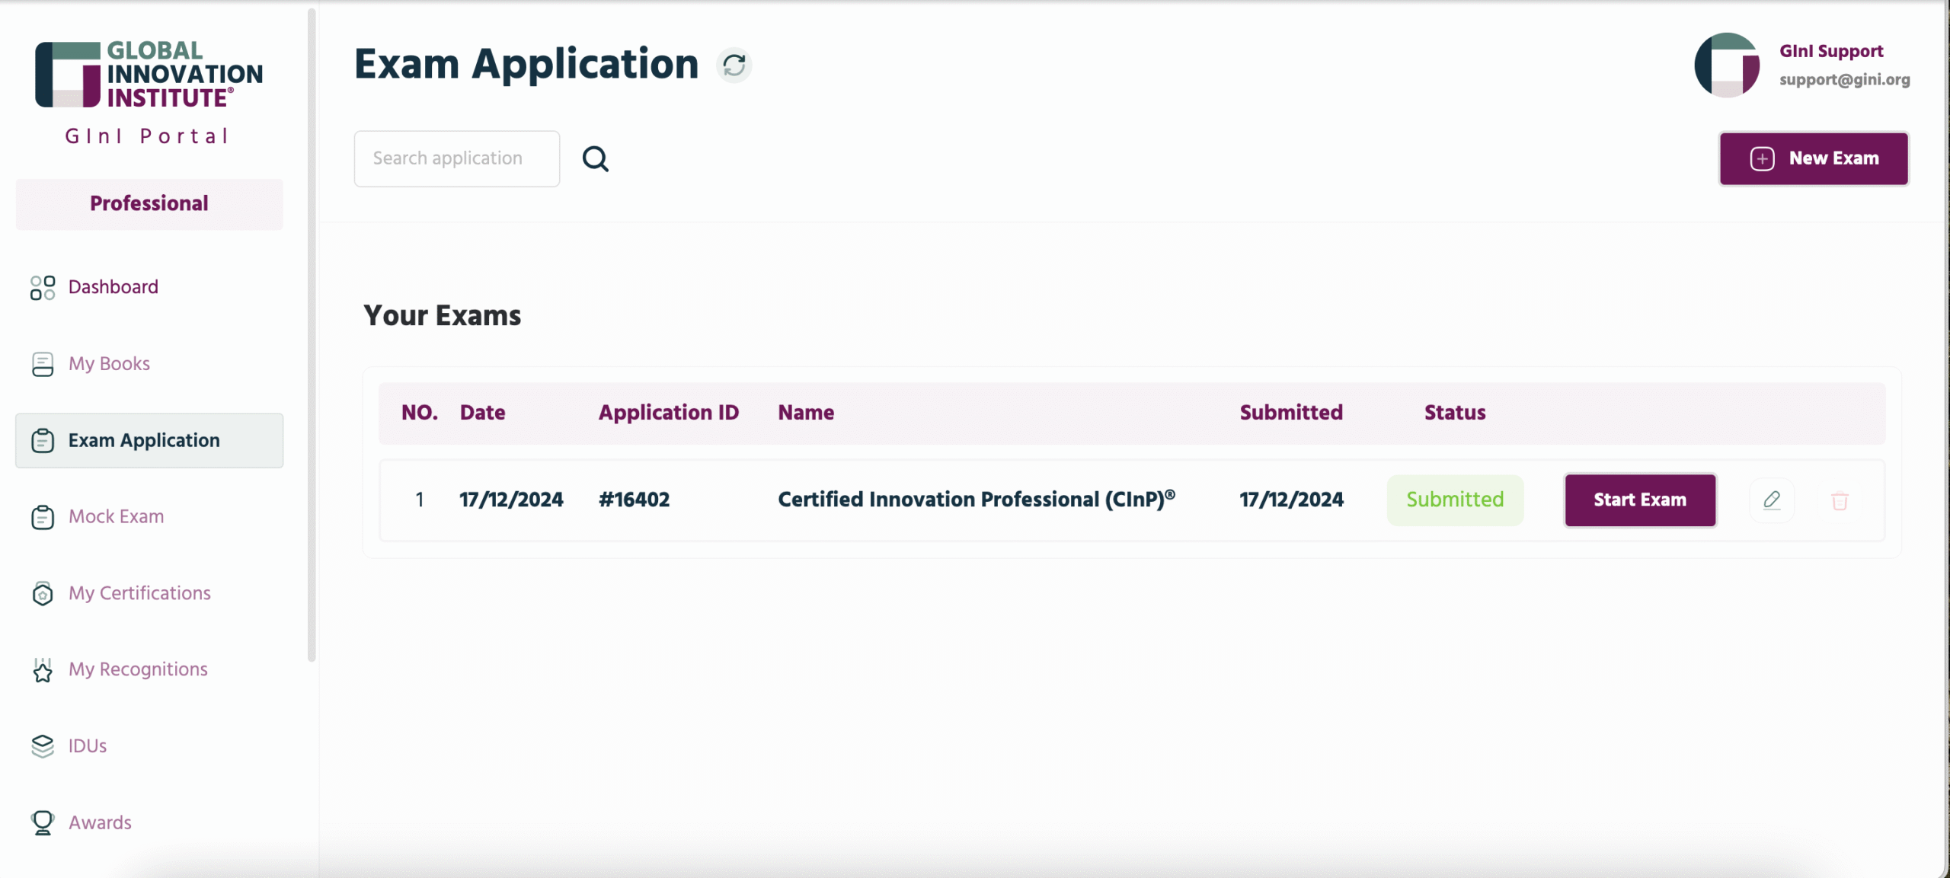Open My Books in sidebar

click(x=149, y=364)
